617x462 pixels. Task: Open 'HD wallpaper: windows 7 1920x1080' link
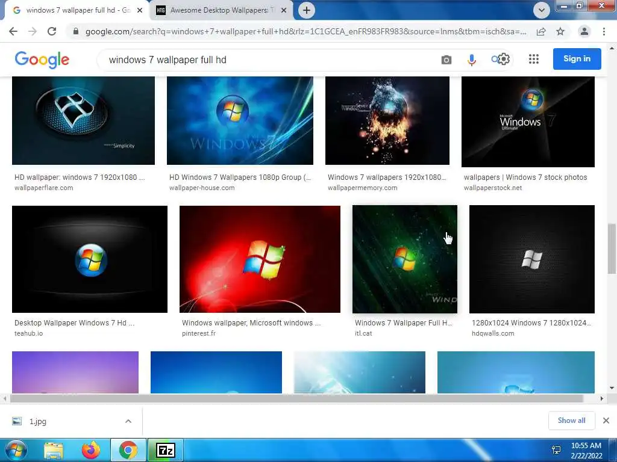pos(80,177)
